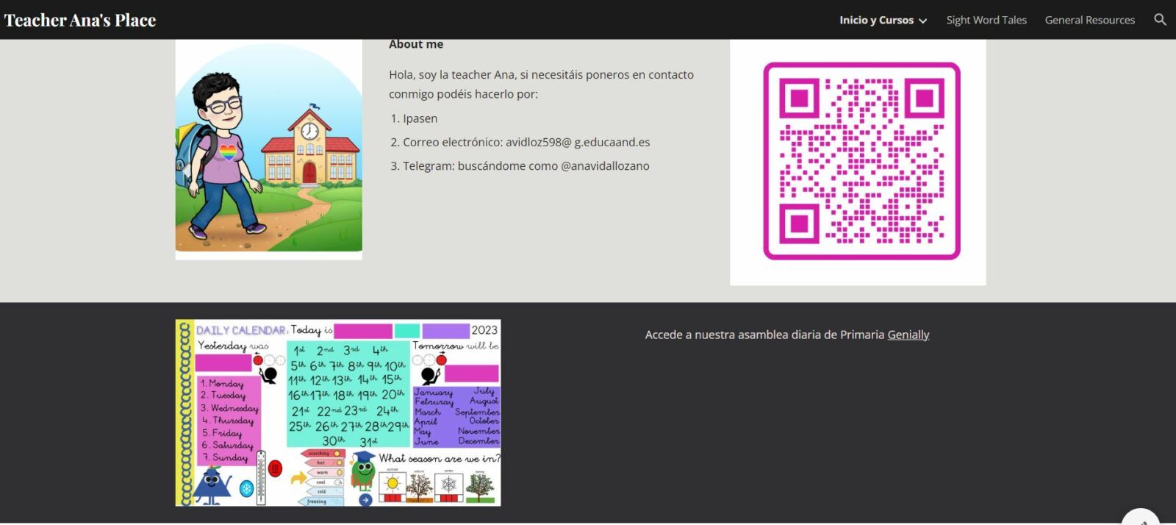Image resolution: width=1176 pixels, height=525 pixels.
Task: Click "Accede a nuestra asamblea diaria" text
Action: click(x=764, y=335)
